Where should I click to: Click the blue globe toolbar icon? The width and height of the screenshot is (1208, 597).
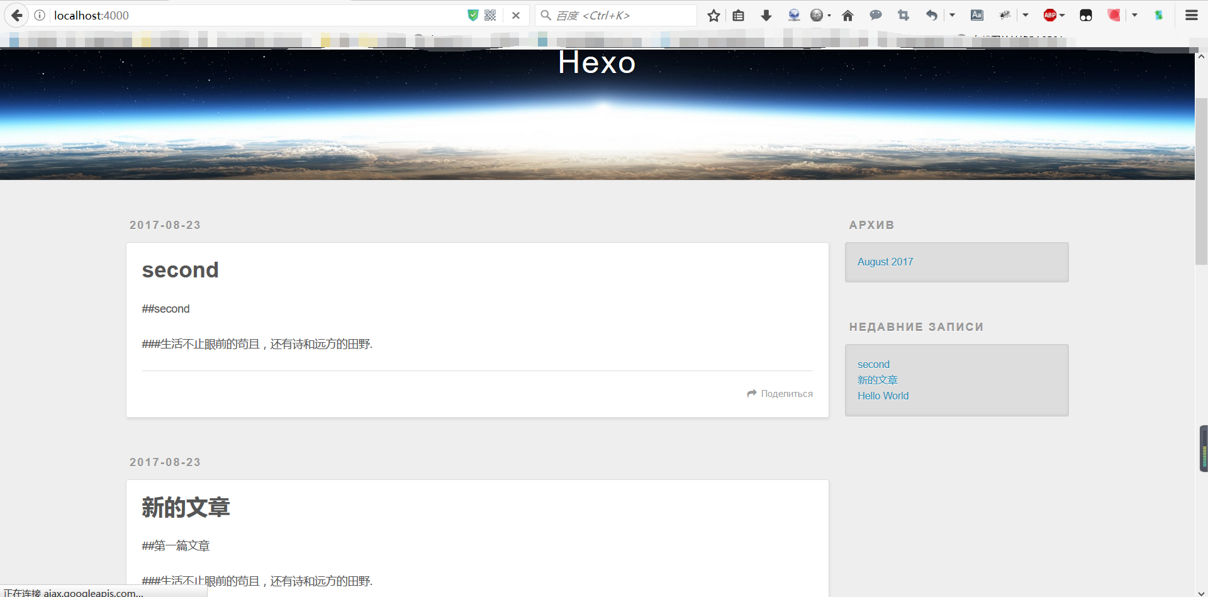point(794,15)
